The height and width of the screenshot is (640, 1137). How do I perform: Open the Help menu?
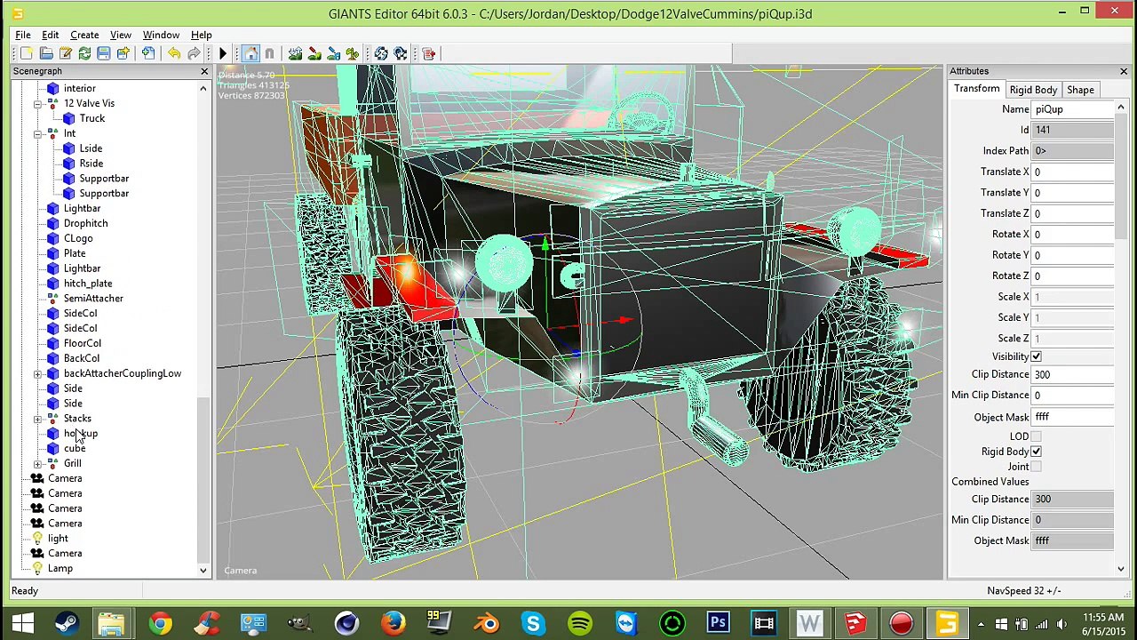coord(202,35)
